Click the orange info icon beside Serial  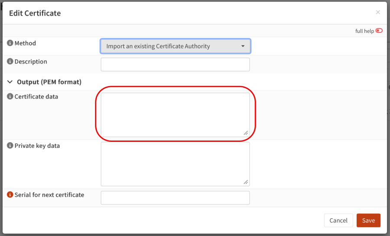[10, 195]
